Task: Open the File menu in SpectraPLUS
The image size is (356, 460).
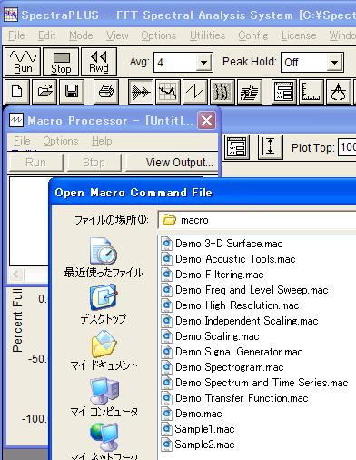Action: (x=16, y=35)
